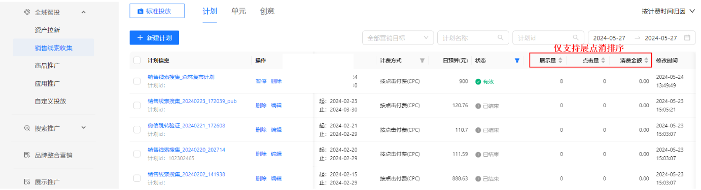The width and height of the screenshot is (701, 190).
Task: Open 展示推广 in the sidebar
Action: point(47,182)
